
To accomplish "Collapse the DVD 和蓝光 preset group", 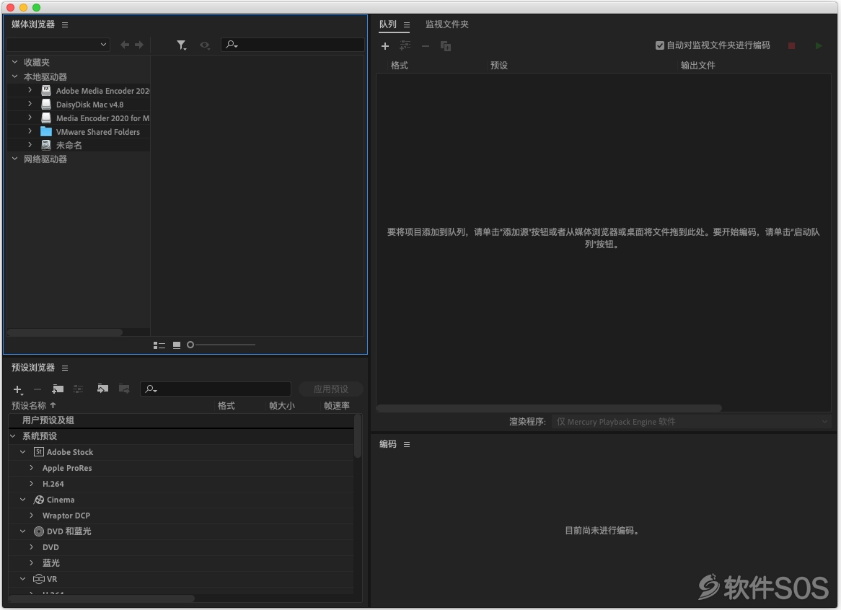I will tap(22, 531).
